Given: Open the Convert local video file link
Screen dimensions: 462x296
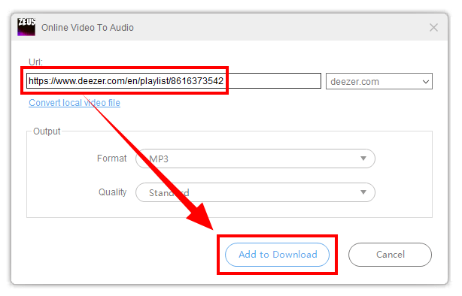Looking at the screenshot, I should [x=74, y=103].
